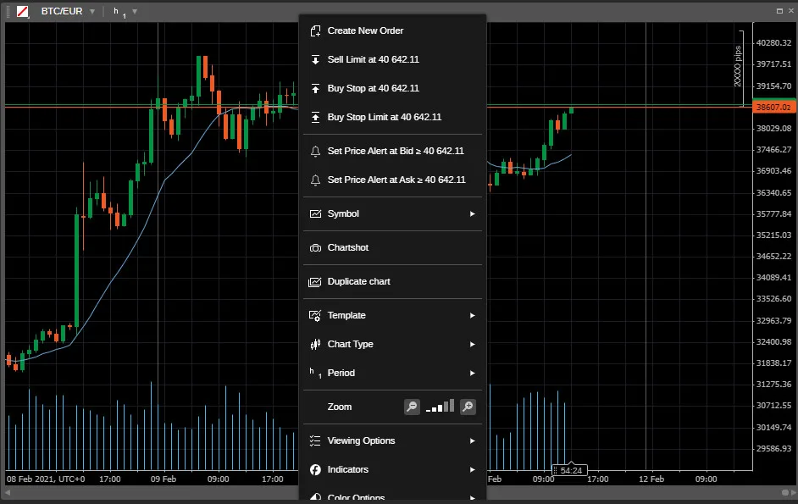Click the 08 Feb 2021, UTC+0 time label
Viewport: 798px width, 504px height.
click(46, 479)
